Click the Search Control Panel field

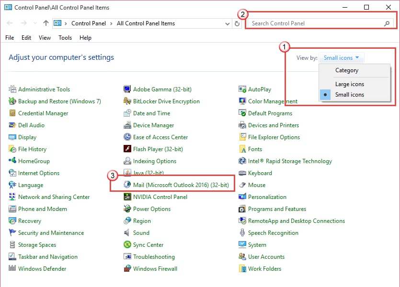pyautogui.click(x=316, y=23)
